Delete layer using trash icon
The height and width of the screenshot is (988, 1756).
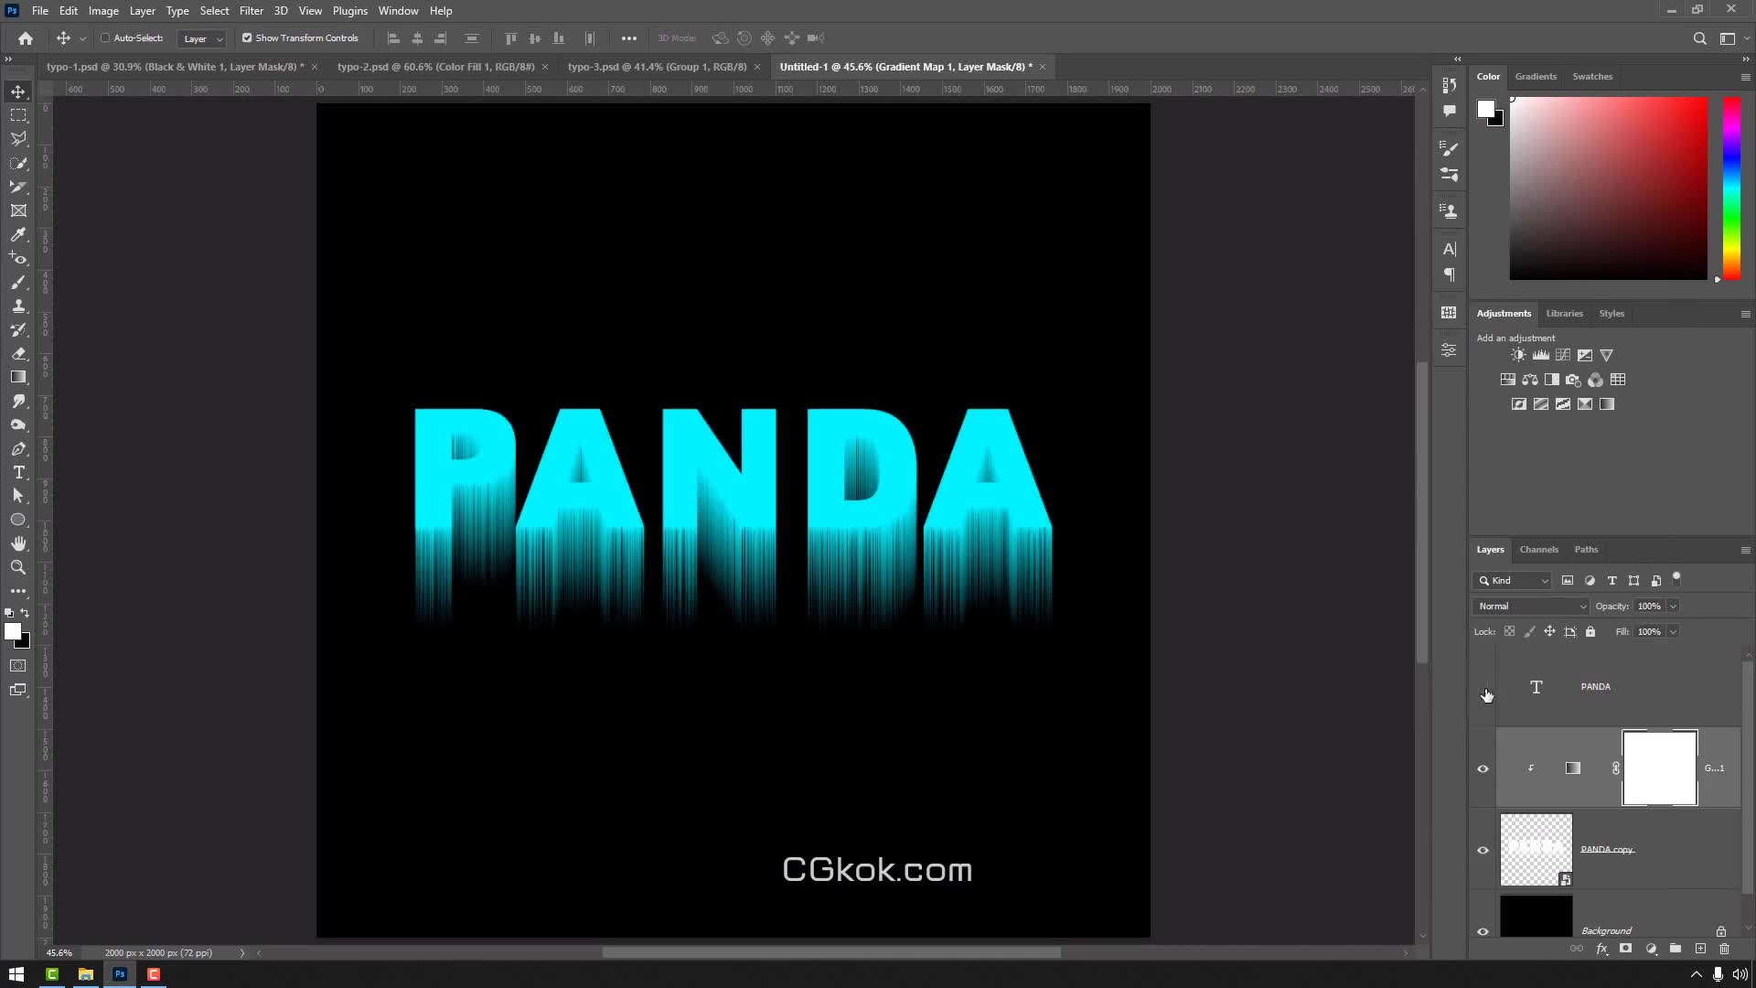1724,949
